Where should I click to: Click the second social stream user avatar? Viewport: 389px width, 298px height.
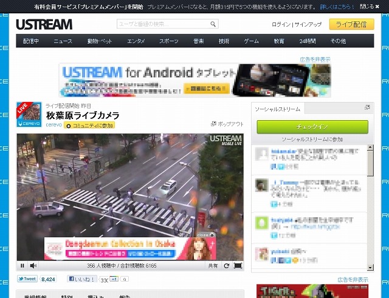coord(262,185)
